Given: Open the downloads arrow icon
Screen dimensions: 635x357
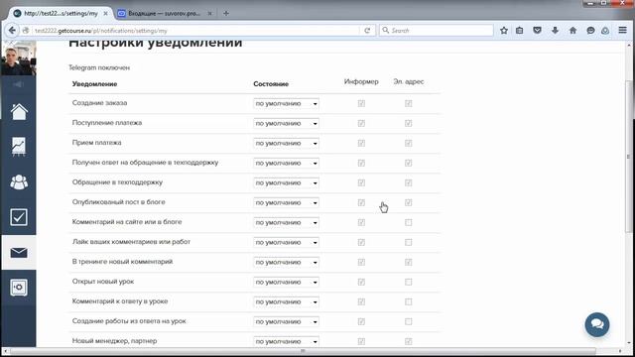Looking at the screenshot, I should coord(555,31).
